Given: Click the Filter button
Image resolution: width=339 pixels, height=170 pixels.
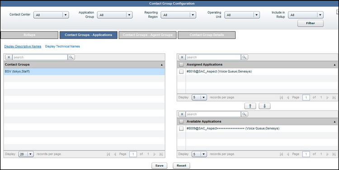Looking at the screenshot, I should click(311, 23).
